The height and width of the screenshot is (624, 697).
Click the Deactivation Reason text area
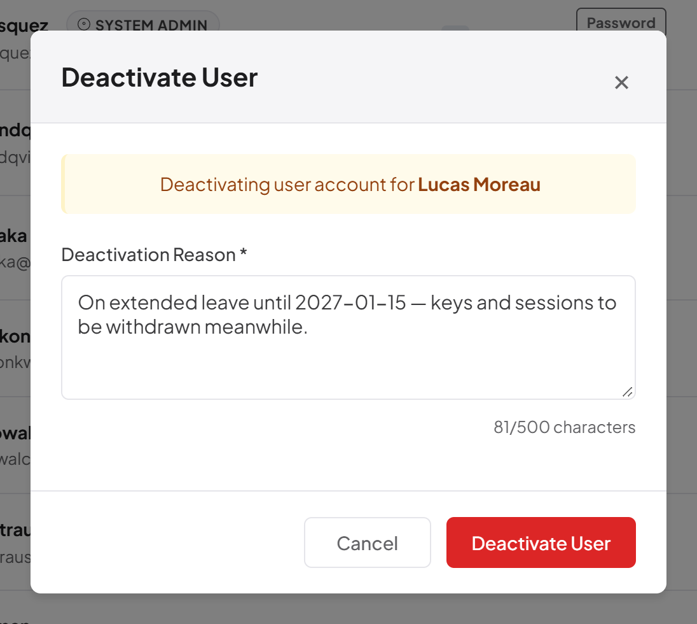click(x=348, y=337)
